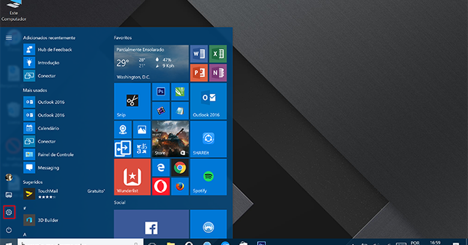Open the OneNote tile
The width and height of the screenshot is (468, 245).
[x=218, y=73]
